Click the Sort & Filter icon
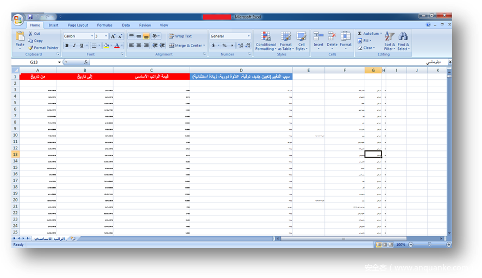482x278 pixels. [390, 38]
